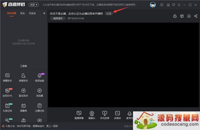Click the lock icon above preview
Screen dimensions: 200x130
[175, 16]
